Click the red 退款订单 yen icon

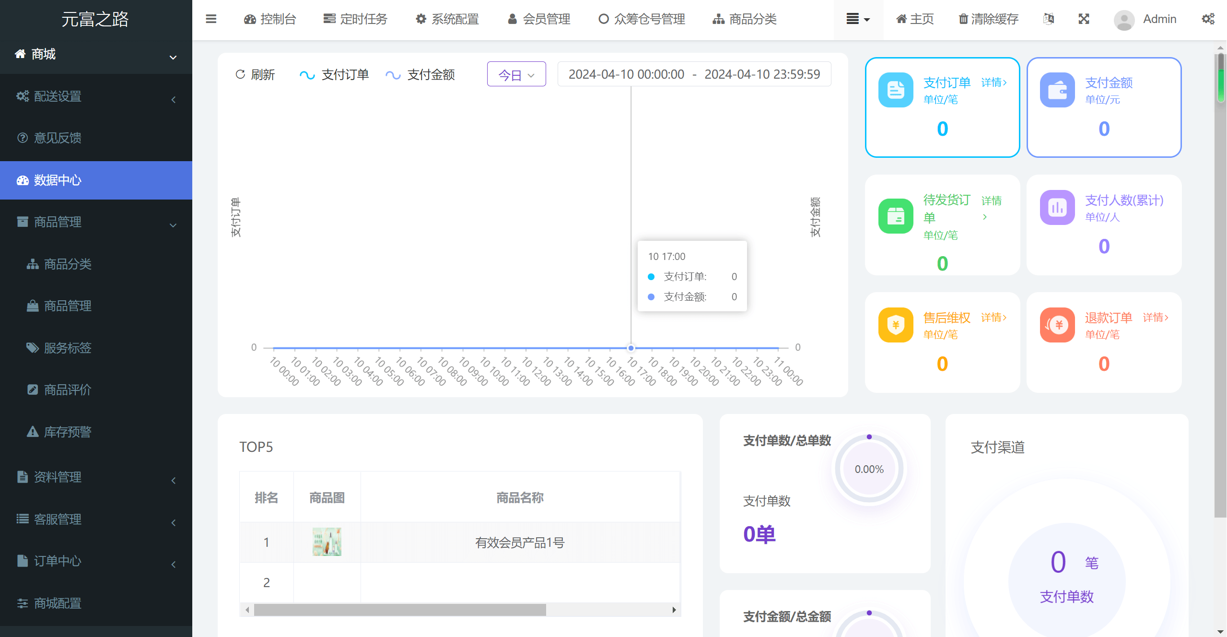pyautogui.click(x=1057, y=325)
